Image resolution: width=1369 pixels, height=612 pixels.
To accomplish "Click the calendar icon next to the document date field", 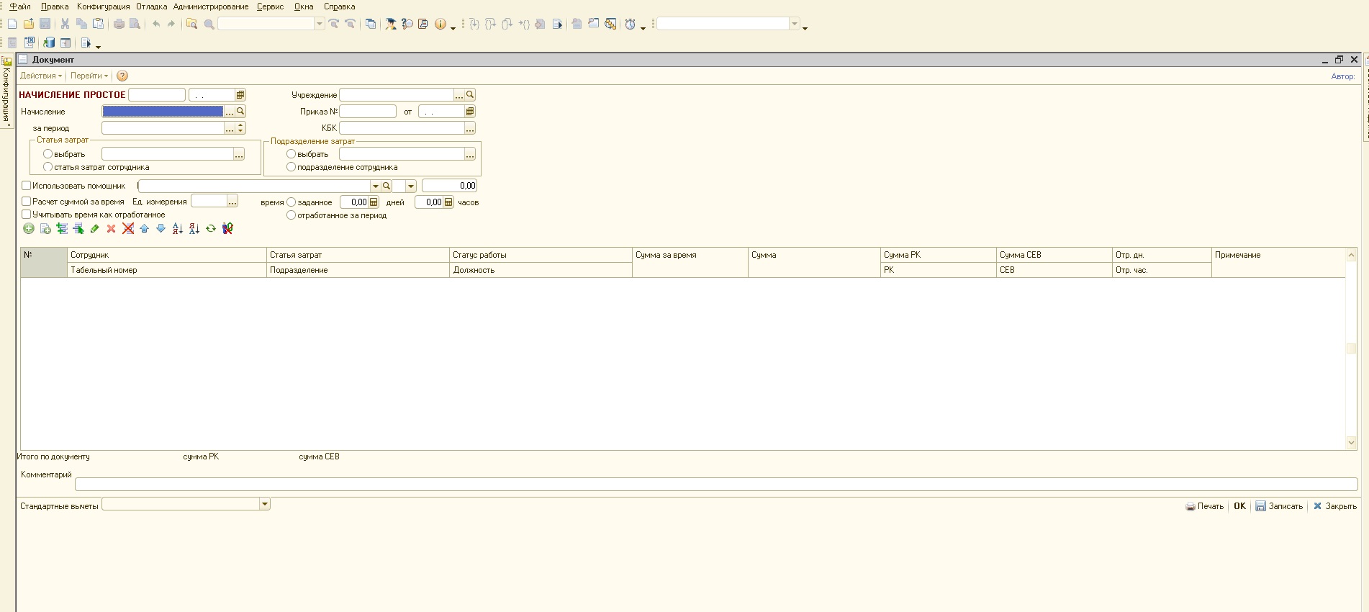I will pos(240,94).
